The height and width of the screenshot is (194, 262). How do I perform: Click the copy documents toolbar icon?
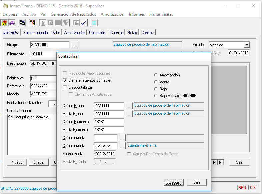pos(22,23)
